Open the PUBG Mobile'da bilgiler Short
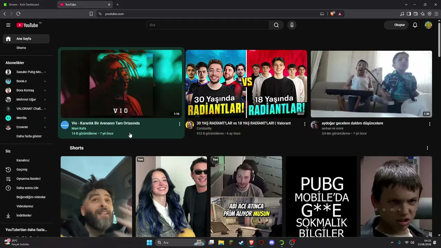The height and width of the screenshot is (248, 441). pos(321,197)
